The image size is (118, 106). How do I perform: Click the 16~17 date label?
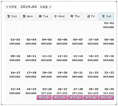pos(15,73)
